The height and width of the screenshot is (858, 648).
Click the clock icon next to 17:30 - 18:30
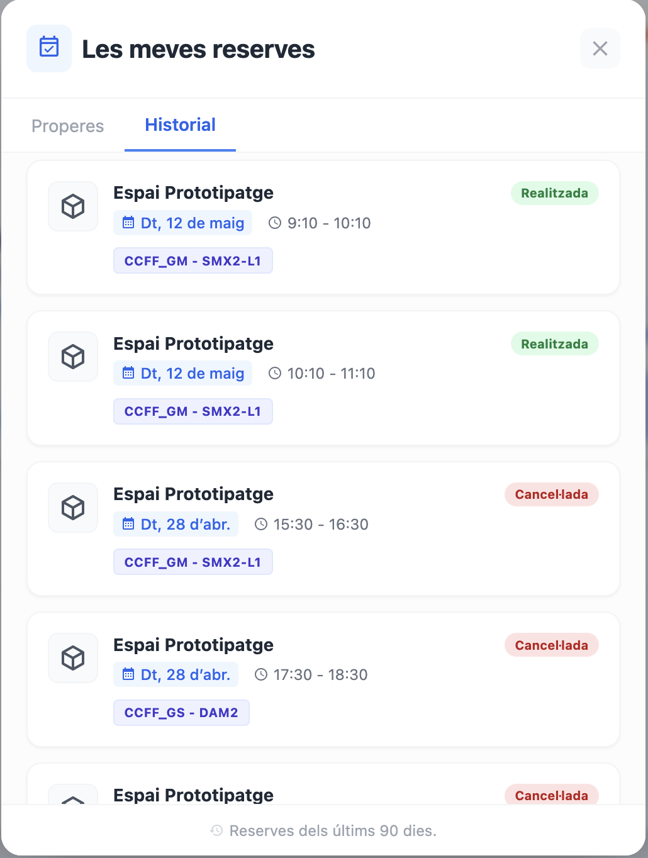tap(261, 675)
